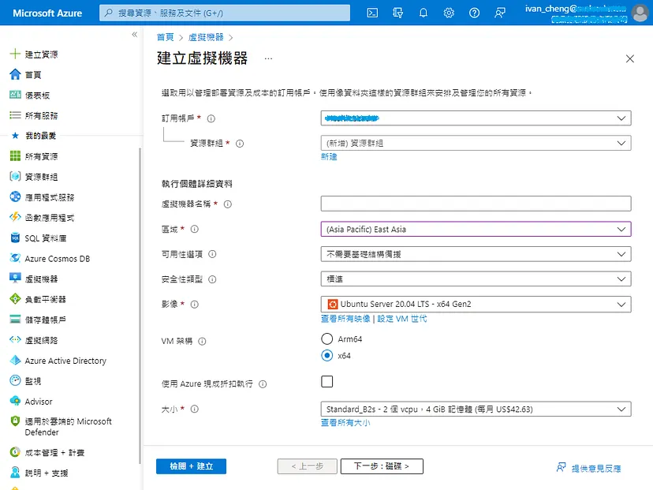Show info tooltip for 影像
This screenshot has height=490, width=653.
click(x=195, y=305)
